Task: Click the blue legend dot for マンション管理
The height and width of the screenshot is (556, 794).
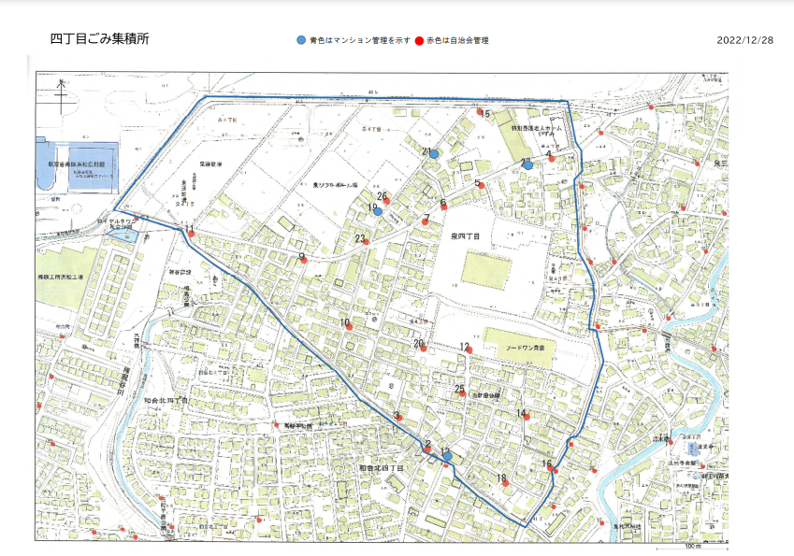Action: click(300, 41)
